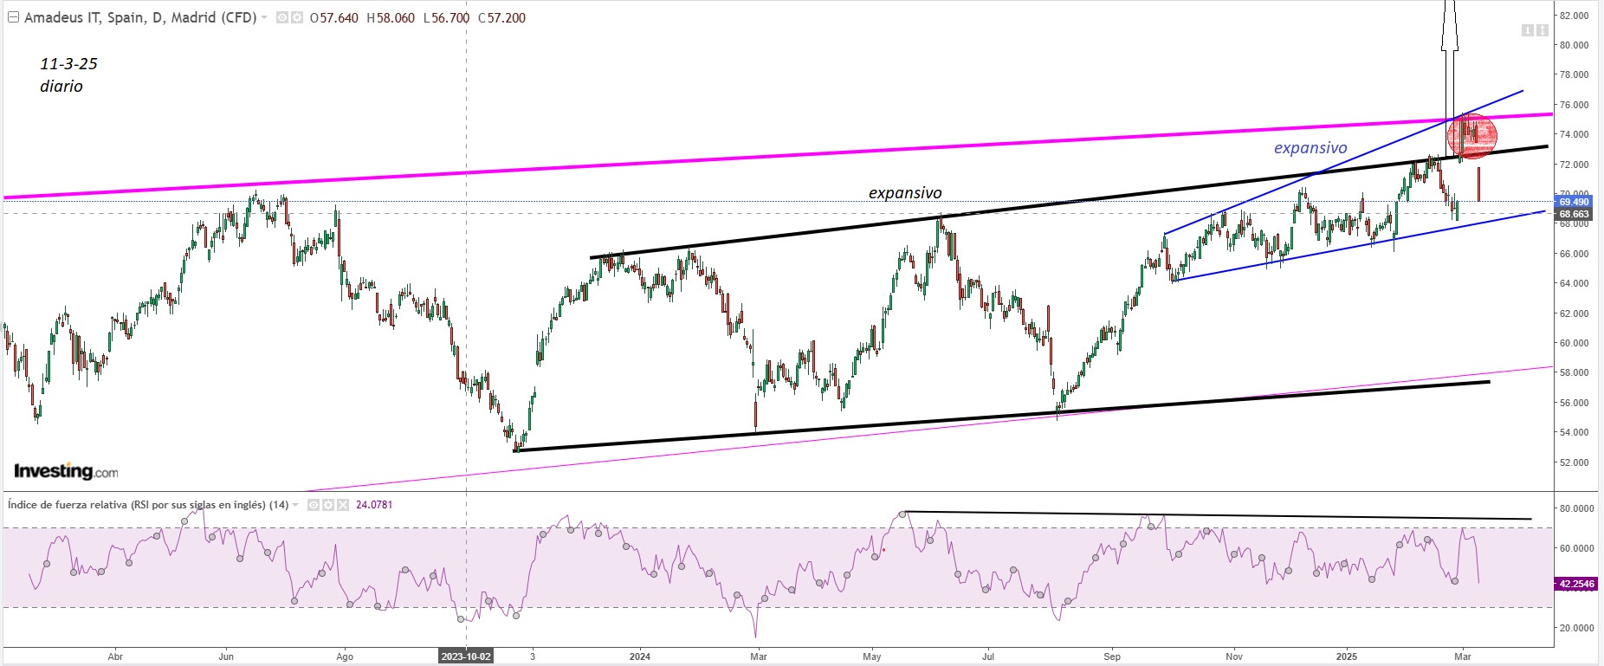
Task: Open settings gear for Amadeus IT series
Action: pyautogui.click(x=297, y=17)
